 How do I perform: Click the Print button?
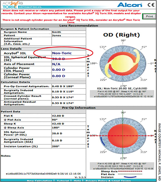(x=149, y=16)
